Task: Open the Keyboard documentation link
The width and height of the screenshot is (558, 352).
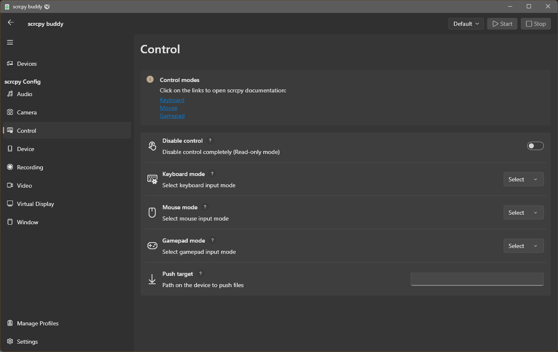Action: (172, 100)
